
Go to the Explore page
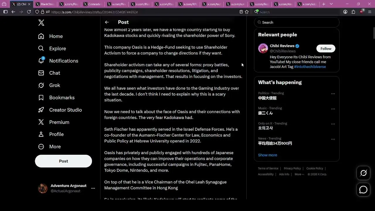click(52, 48)
